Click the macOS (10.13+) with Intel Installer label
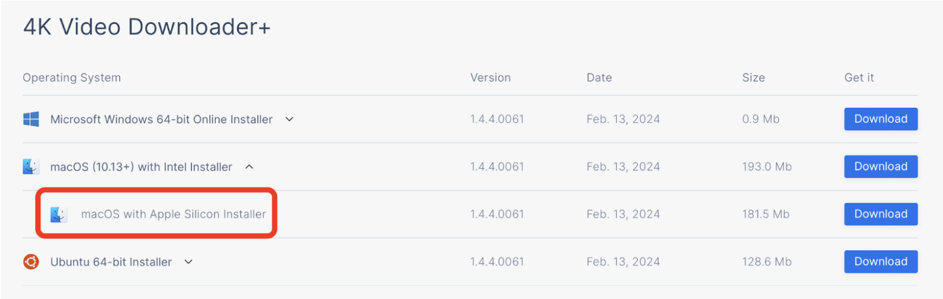Image resolution: width=943 pixels, height=299 pixels. coord(141,167)
